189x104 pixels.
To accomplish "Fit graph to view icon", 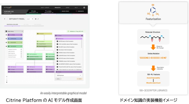I will [x=7, y=80].
